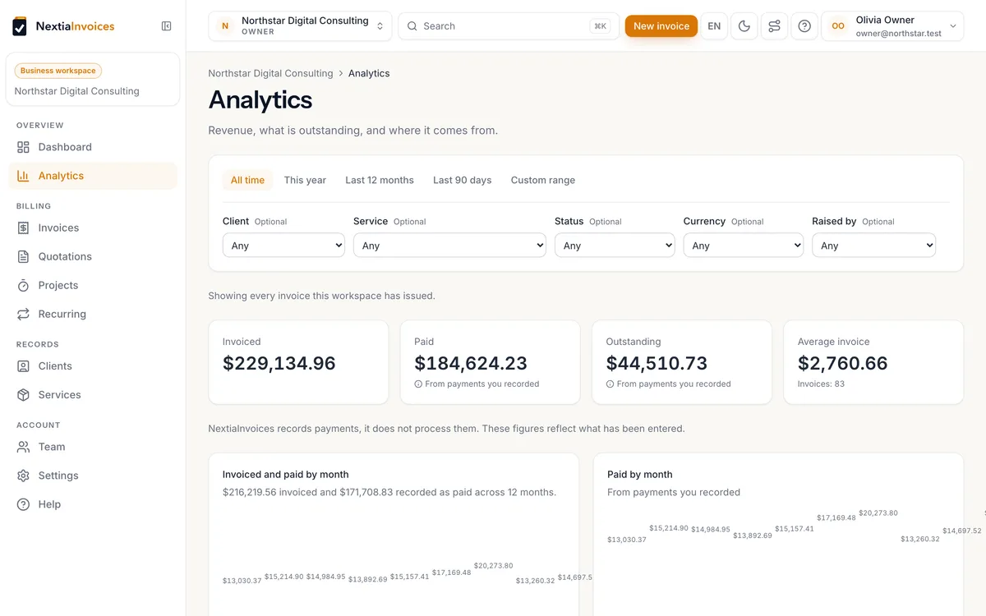The height and width of the screenshot is (616, 986).
Task: Click the Quotations document icon
Action: coord(23,256)
